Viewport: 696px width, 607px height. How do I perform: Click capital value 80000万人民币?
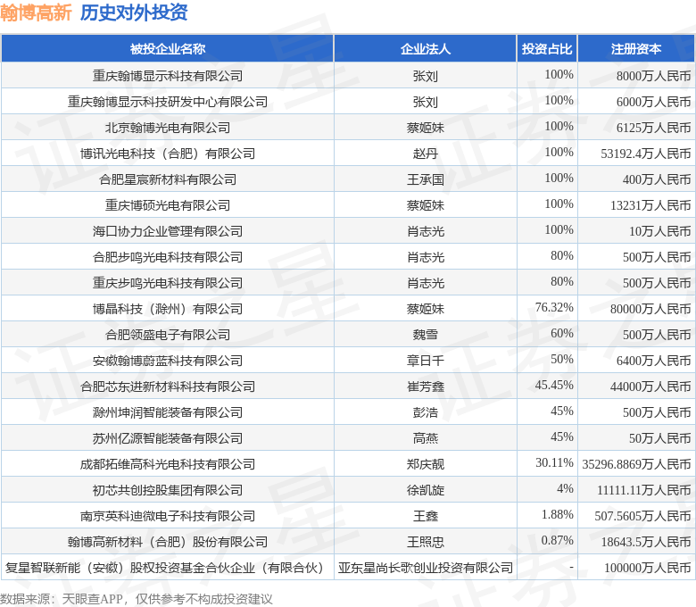650,309
